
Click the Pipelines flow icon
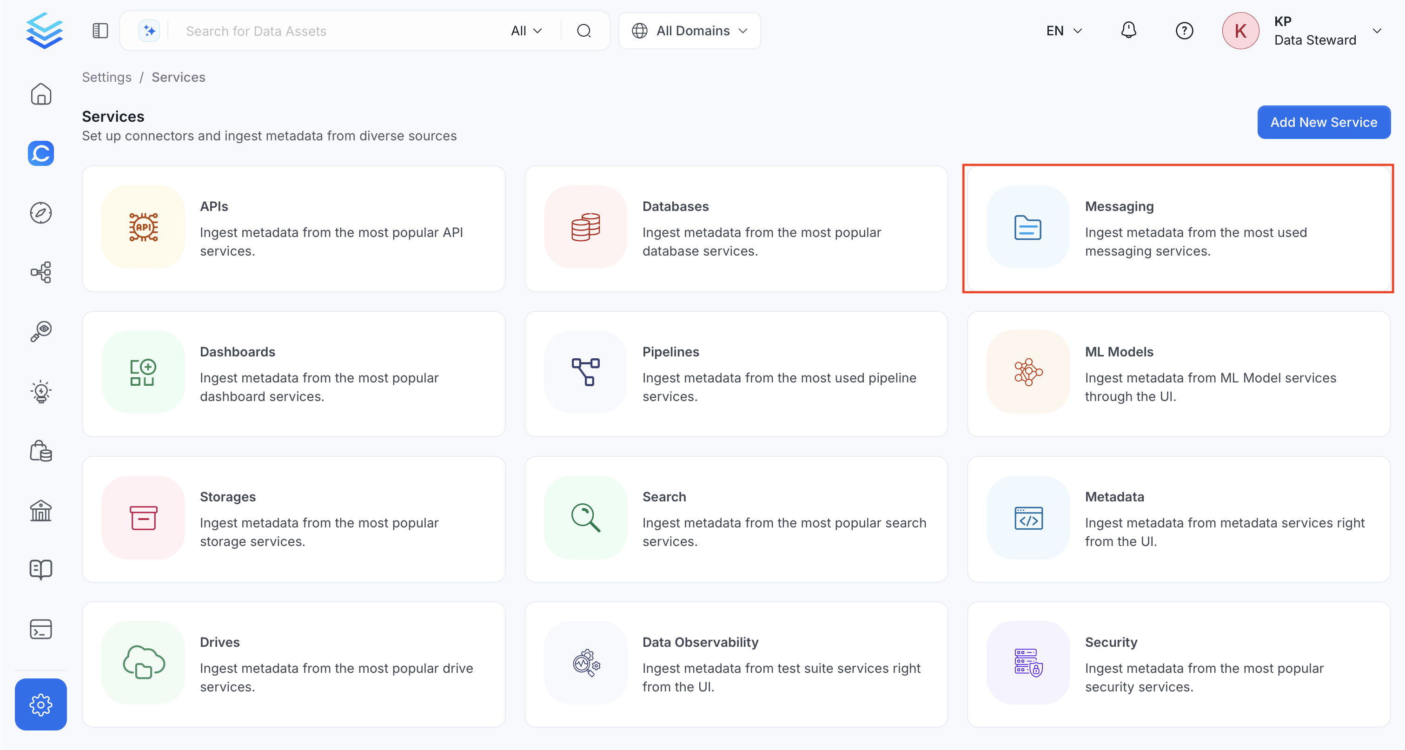(586, 372)
